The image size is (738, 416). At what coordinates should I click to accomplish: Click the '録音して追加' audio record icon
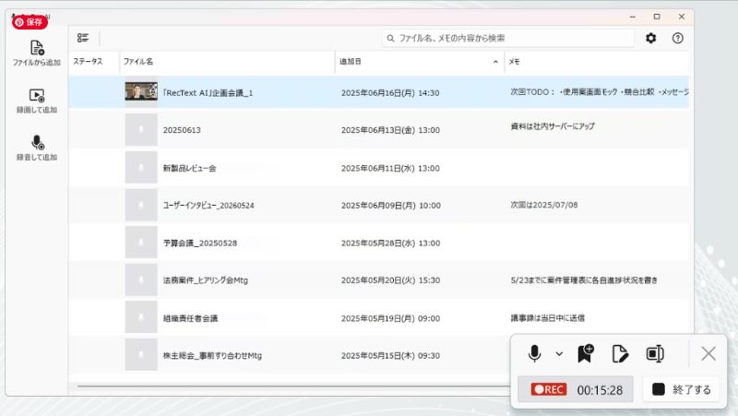(37, 143)
